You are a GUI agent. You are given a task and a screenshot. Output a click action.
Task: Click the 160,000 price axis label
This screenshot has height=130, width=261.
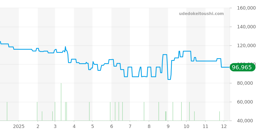click(x=246, y=8)
